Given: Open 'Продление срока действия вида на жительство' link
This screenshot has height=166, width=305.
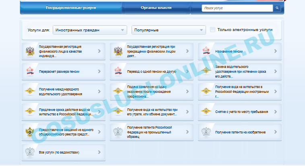Looking at the screenshot, I should tap(64, 112).
